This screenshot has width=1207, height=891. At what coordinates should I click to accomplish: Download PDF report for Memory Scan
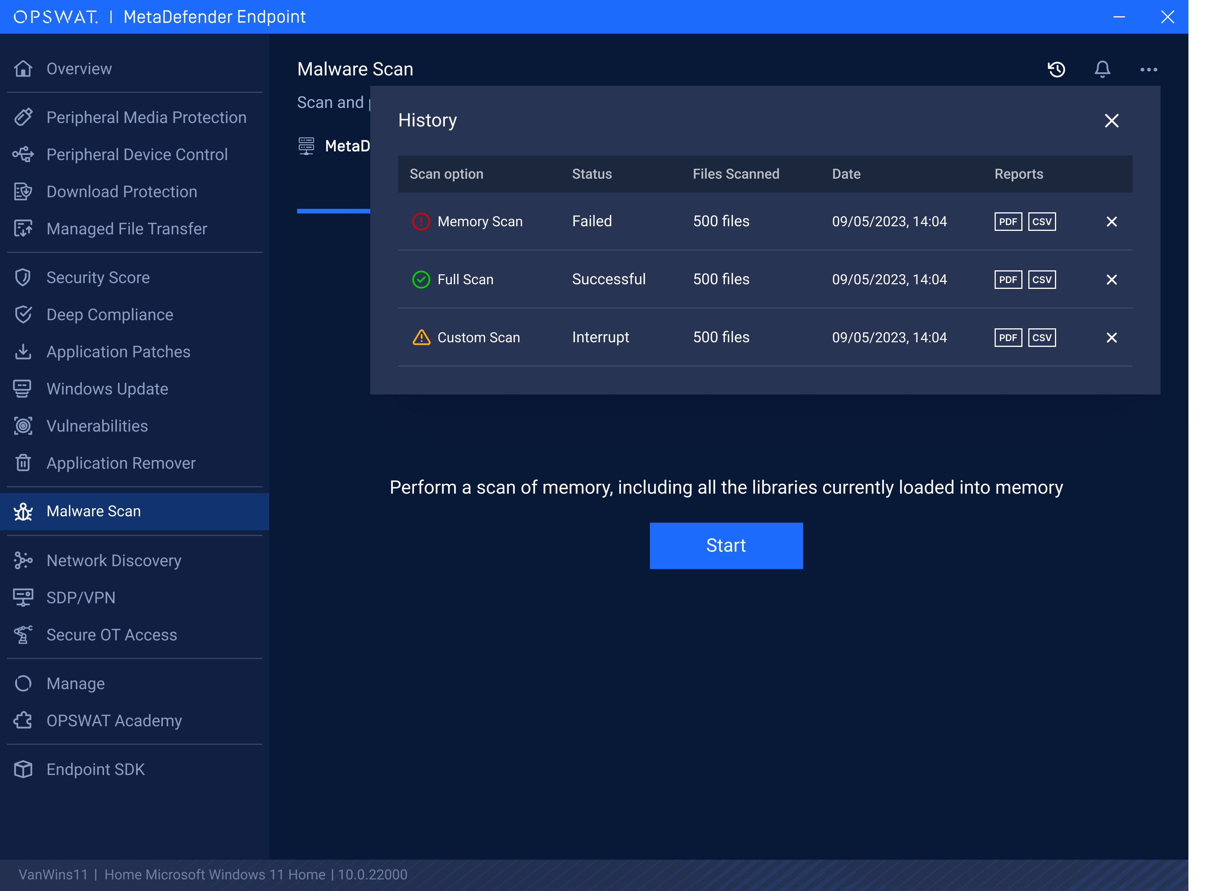(x=1007, y=222)
